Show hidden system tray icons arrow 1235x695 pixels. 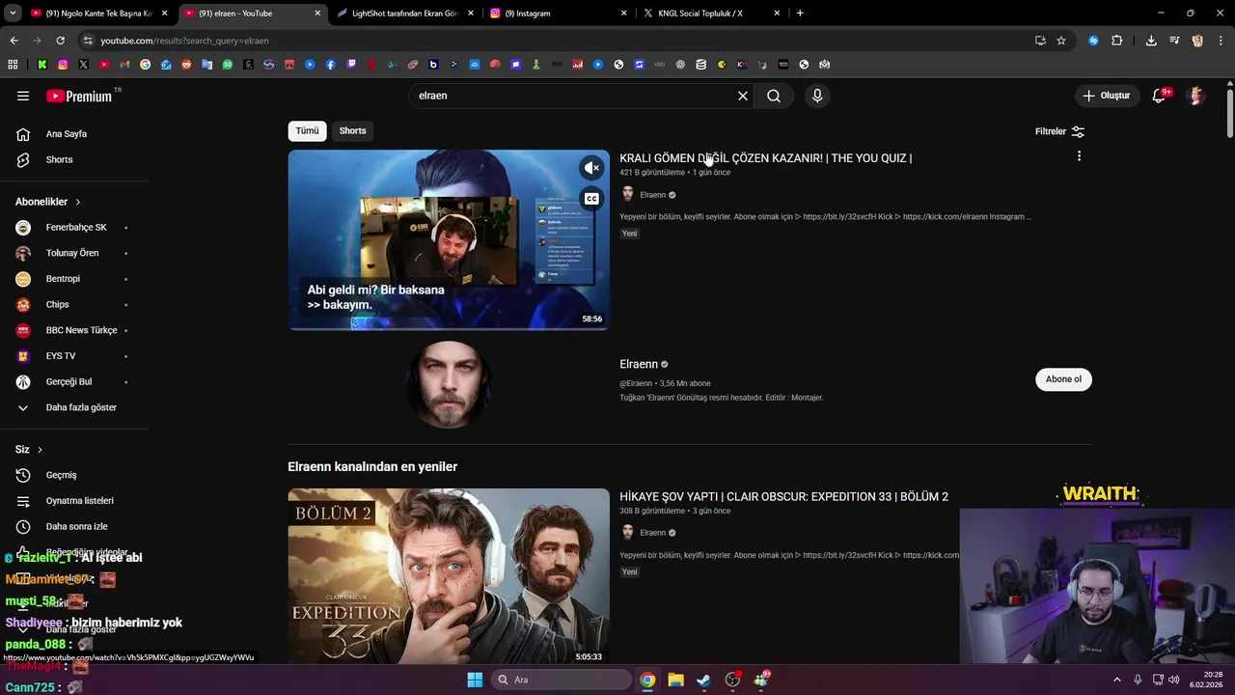pyautogui.click(x=1117, y=680)
